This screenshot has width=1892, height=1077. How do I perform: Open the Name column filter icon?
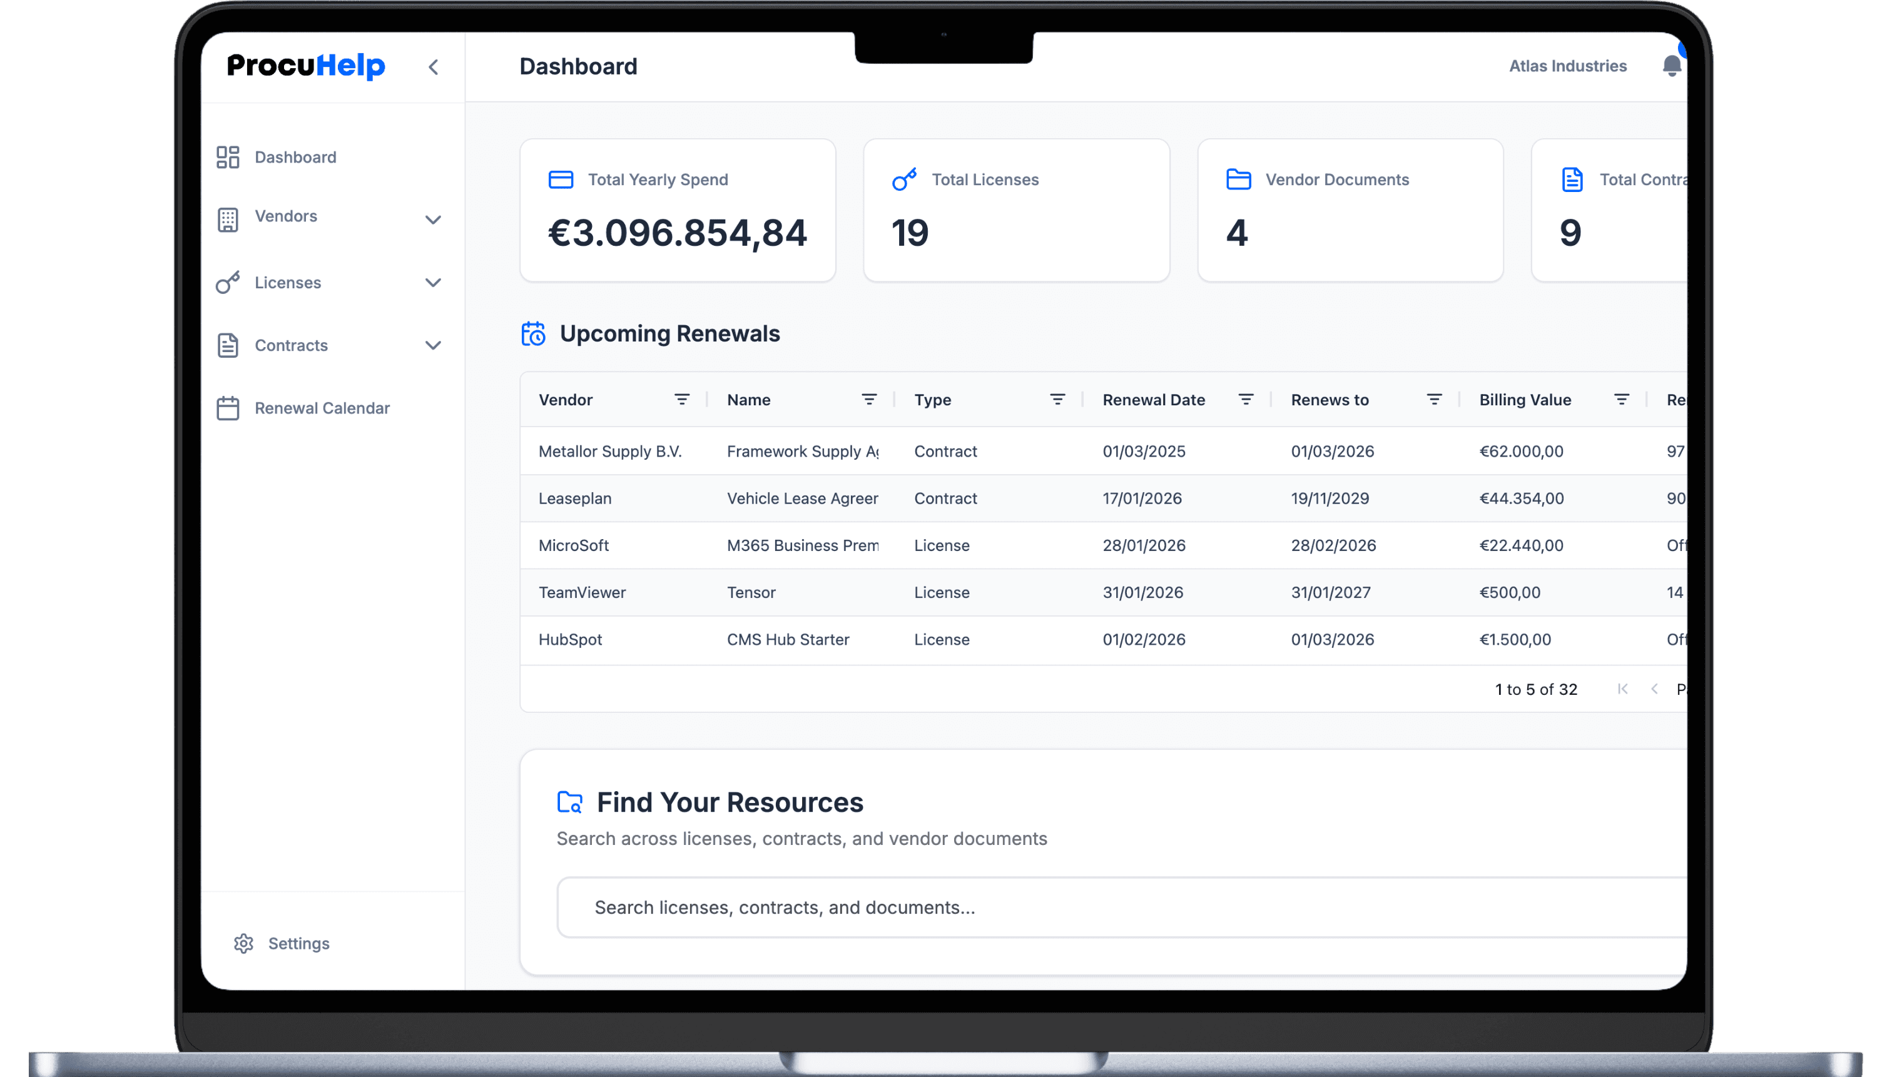pos(868,400)
